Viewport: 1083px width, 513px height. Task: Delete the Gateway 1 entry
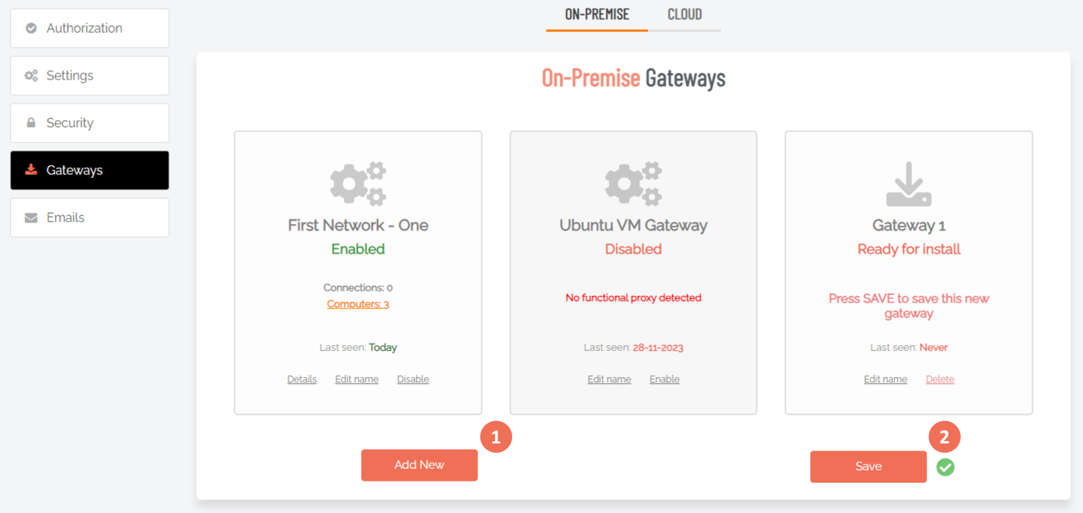[x=940, y=379]
